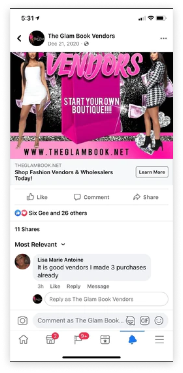Screen dimensions: 183x373
Task: Tap the camera icon beside the comment field
Action: pyautogui.click(x=23, y=320)
